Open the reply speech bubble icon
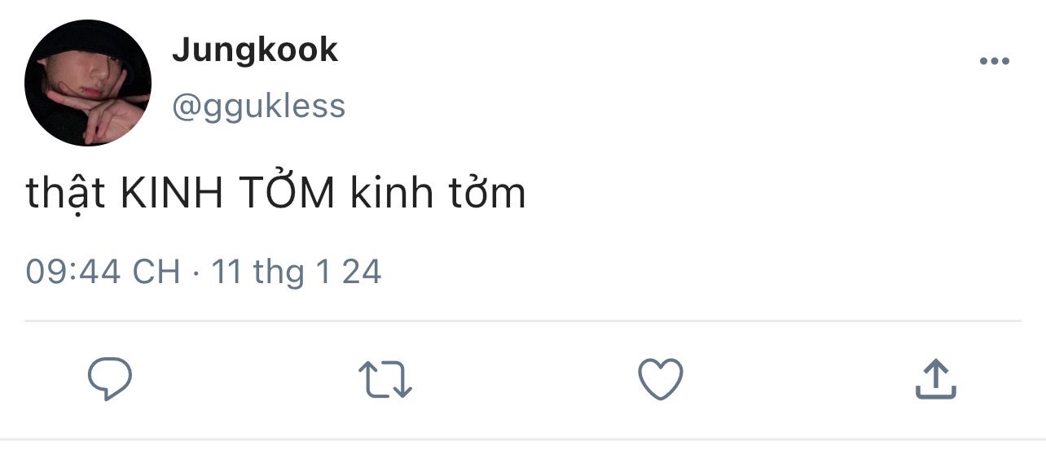Viewport: 1046px width, 454px height. tap(110, 380)
